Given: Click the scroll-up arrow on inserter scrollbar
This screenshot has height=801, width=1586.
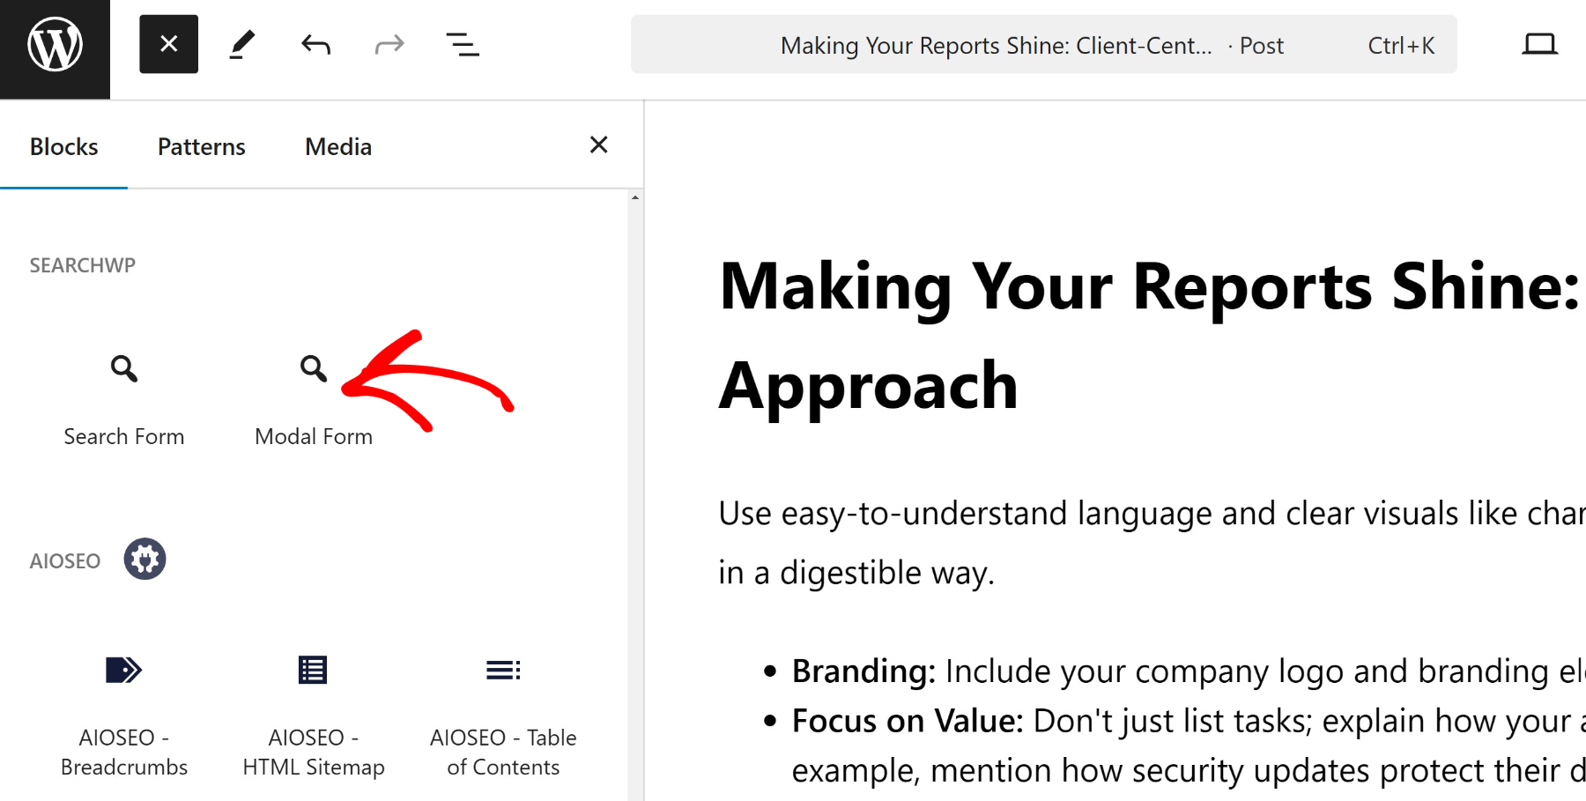Looking at the screenshot, I should 635,198.
